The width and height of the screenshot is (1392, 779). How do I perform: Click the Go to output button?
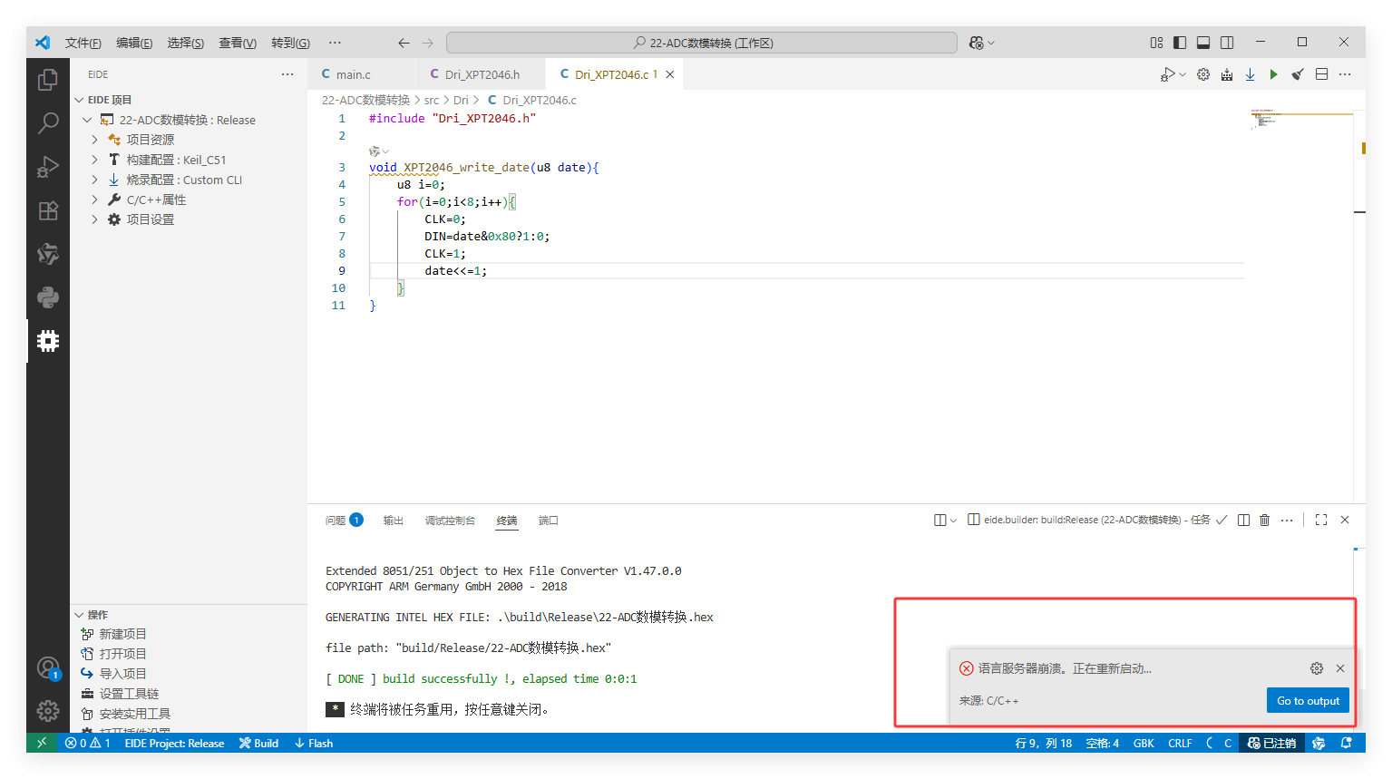point(1308,700)
